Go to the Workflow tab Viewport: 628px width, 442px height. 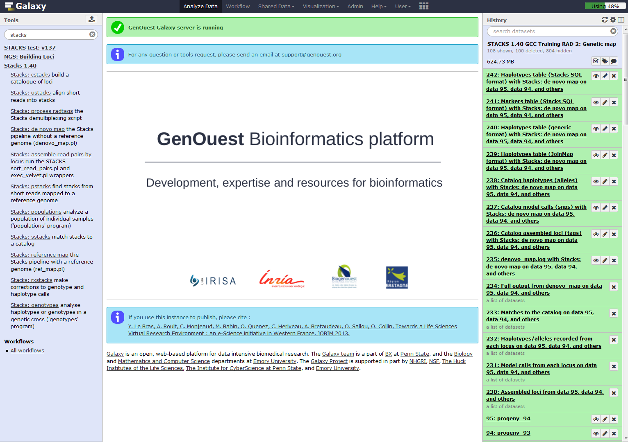[238, 6]
